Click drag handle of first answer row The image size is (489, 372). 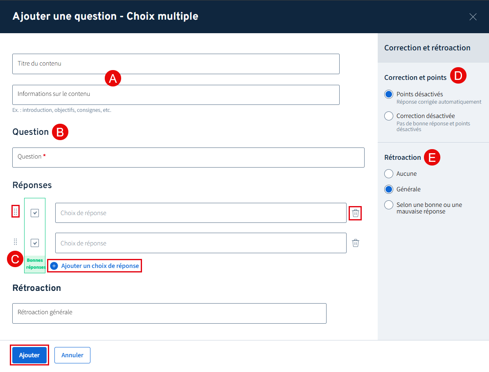[x=16, y=211]
